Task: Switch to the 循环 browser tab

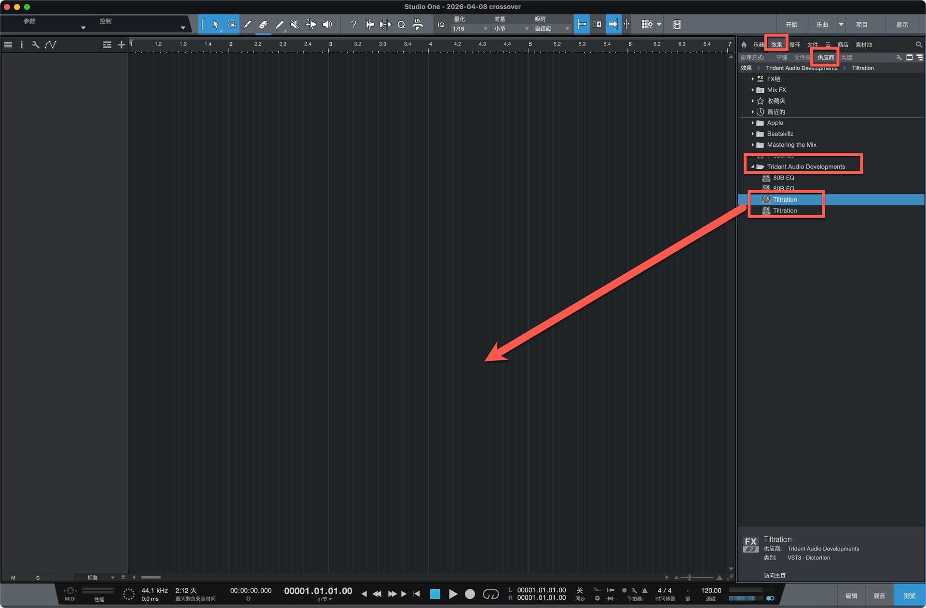Action: [x=795, y=45]
